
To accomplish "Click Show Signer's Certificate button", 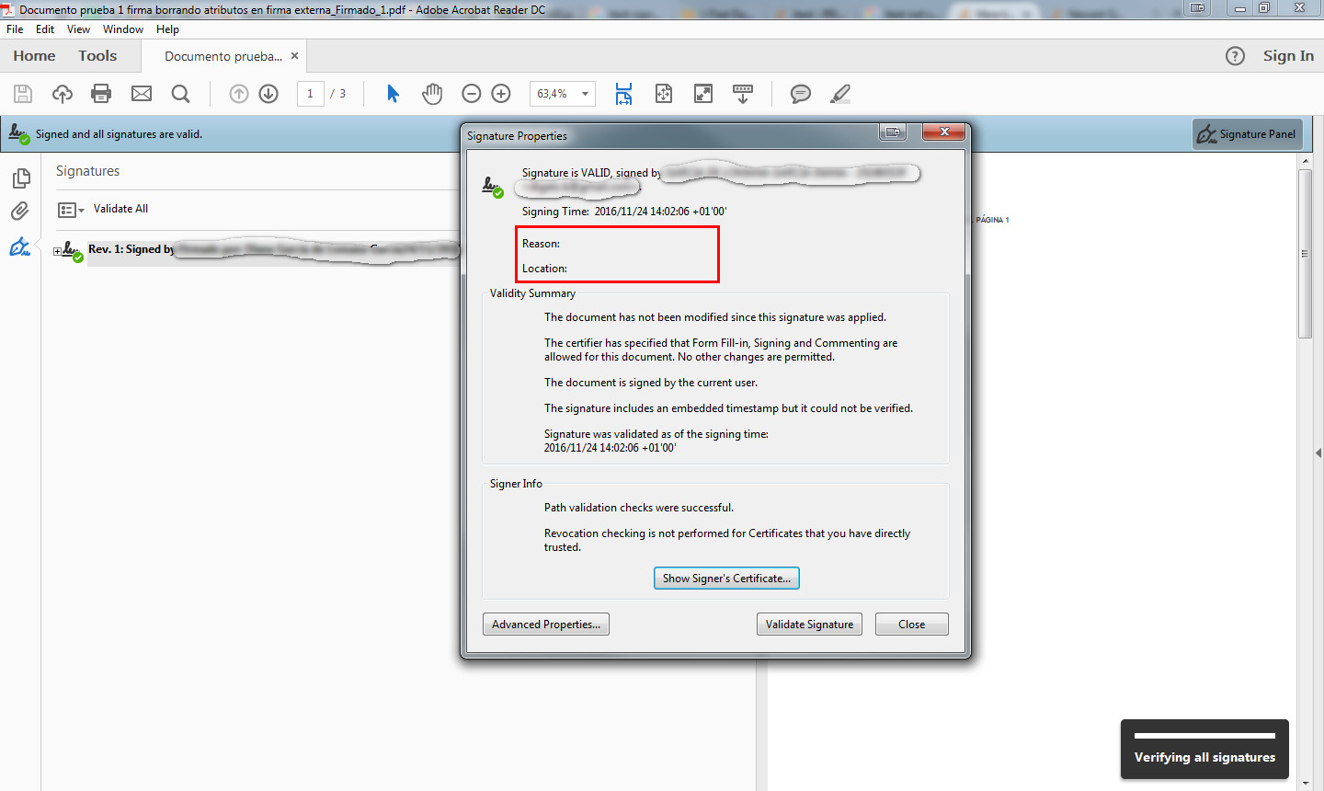I will tap(726, 578).
